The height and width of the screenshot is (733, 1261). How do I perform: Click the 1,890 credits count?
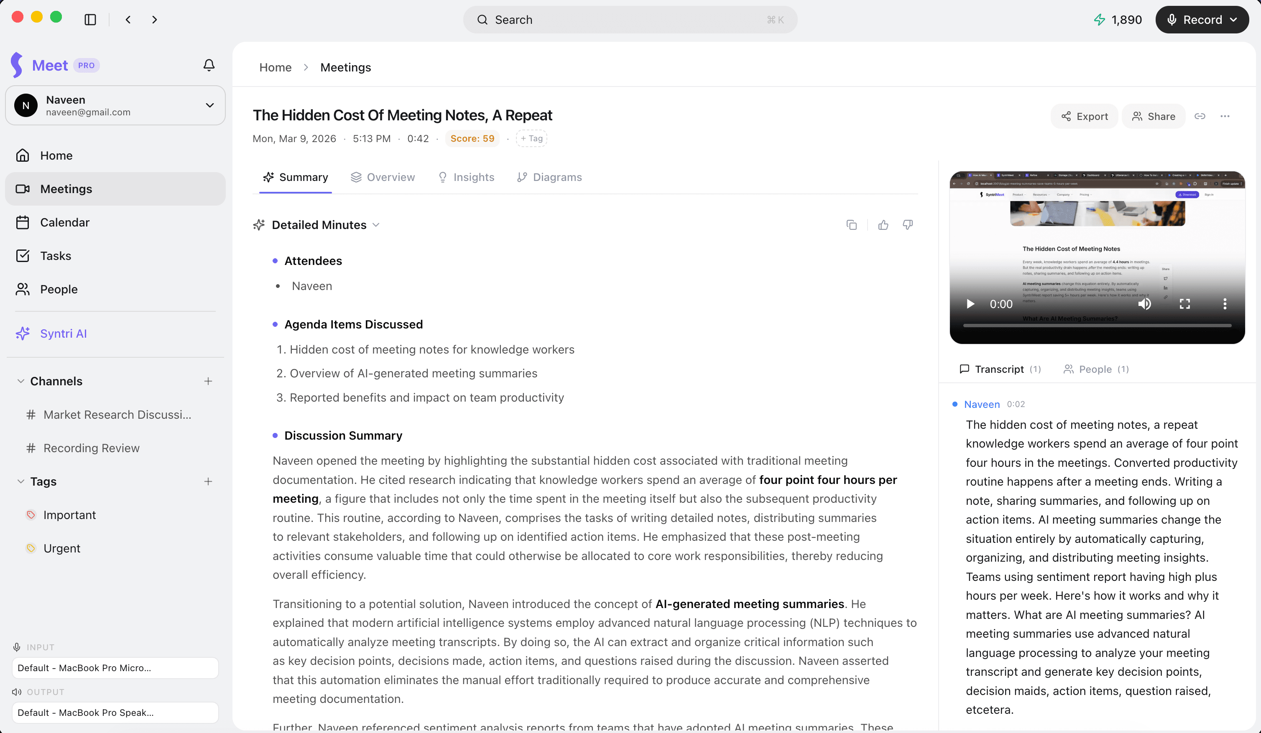click(1126, 20)
